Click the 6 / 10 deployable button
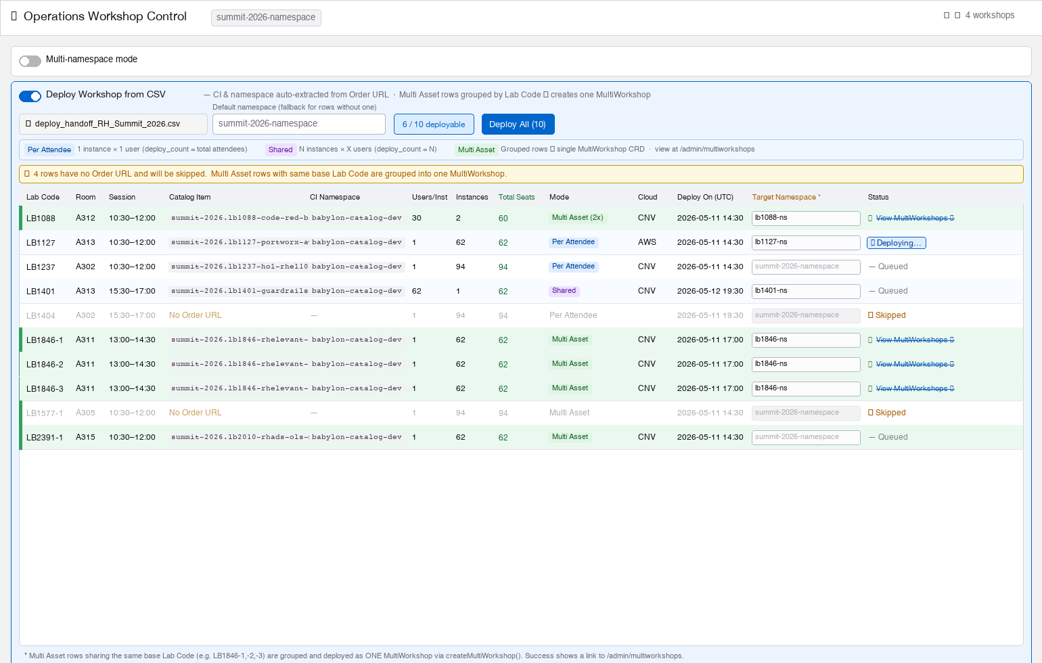 point(434,124)
